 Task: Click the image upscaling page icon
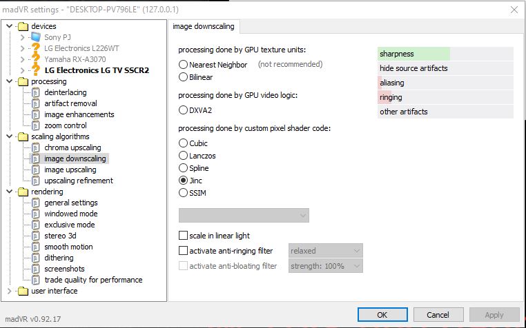coord(36,170)
